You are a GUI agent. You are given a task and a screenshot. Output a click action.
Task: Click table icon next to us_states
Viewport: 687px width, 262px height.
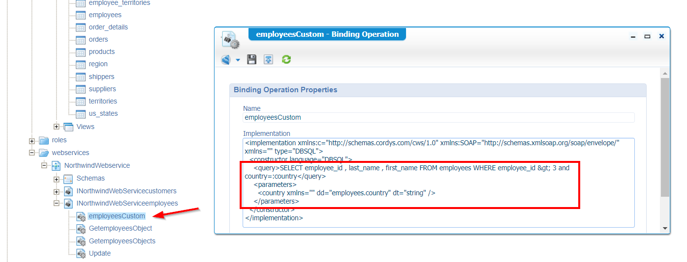pos(81,114)
